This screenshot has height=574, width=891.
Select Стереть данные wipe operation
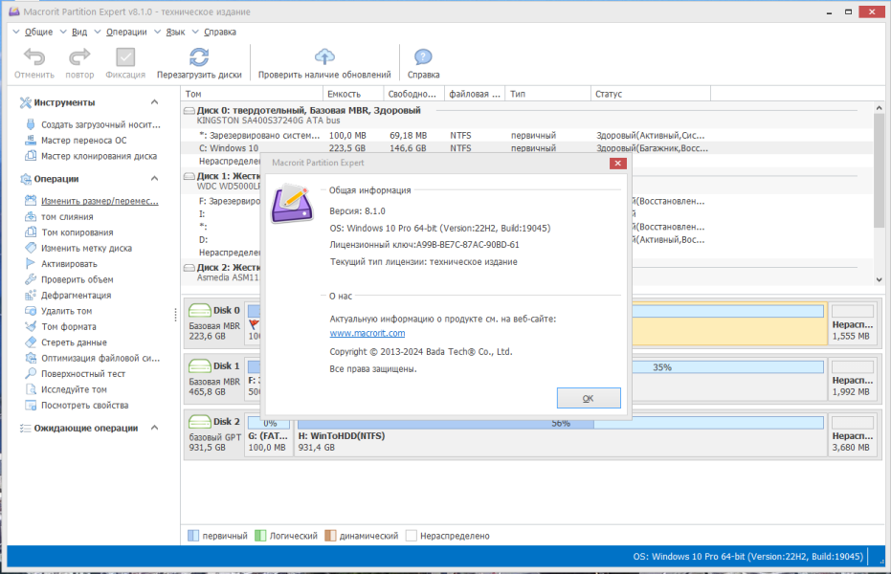click(x=66, y=342)
